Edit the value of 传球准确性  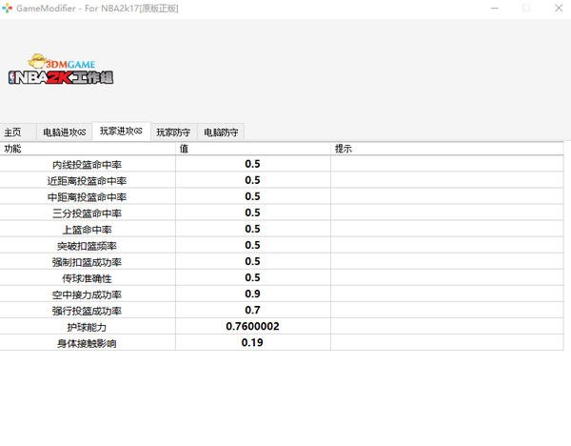click(x=253, y=277)
